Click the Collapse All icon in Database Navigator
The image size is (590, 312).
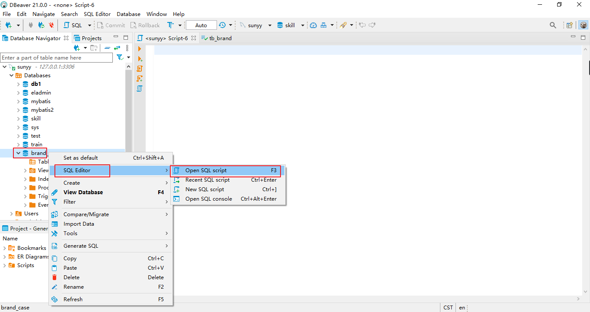107,48
